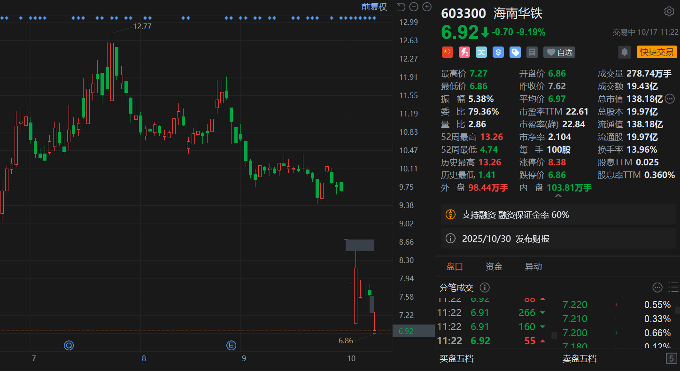
Task: Click the pink lightning Level-1 icon
Action: (x=464, y=52)
